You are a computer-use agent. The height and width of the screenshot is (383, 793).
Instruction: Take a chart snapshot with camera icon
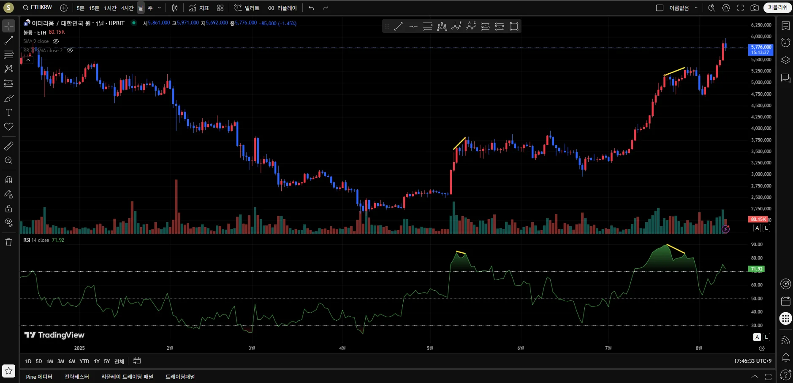[x=755, y=8]
